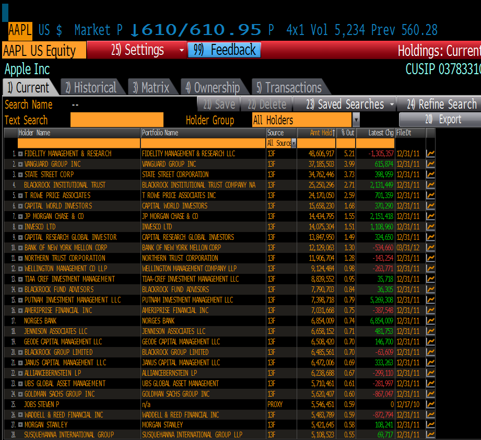The width and height of the screenshot is (481, 440).
Task: Click the AAPL ticker box
Action: coord(20,30)
